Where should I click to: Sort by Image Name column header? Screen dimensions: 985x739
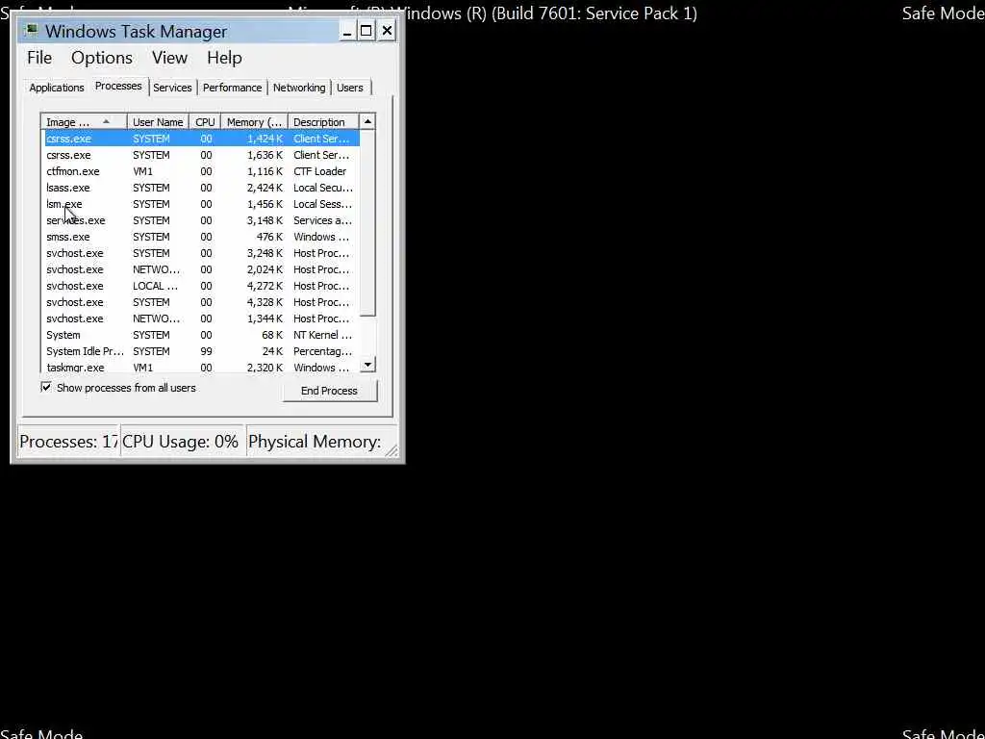84,122
